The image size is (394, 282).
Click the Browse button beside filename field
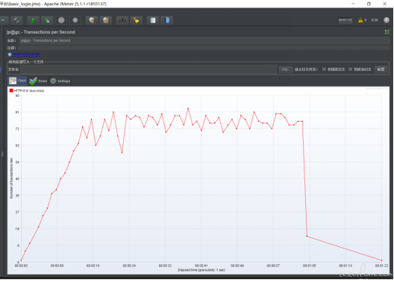pyautogui.click(x=286, y=69)
